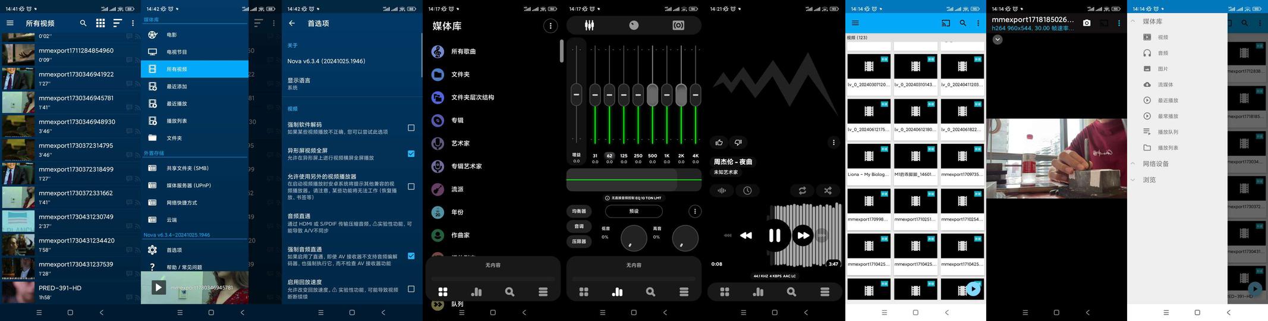Open 音频 headphone entry in the light drawer

point(1178,53)
